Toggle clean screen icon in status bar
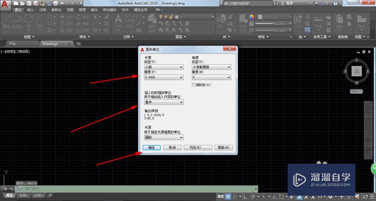The height and width of the screenshot is (201, 376). click(365, 196)
